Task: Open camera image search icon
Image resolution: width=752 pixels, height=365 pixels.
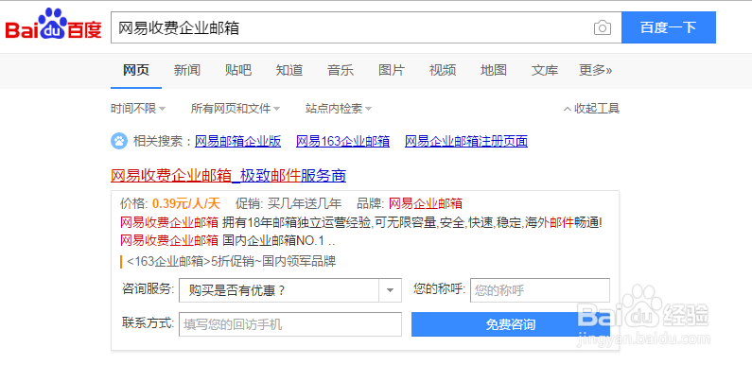Action: [602, 27]
